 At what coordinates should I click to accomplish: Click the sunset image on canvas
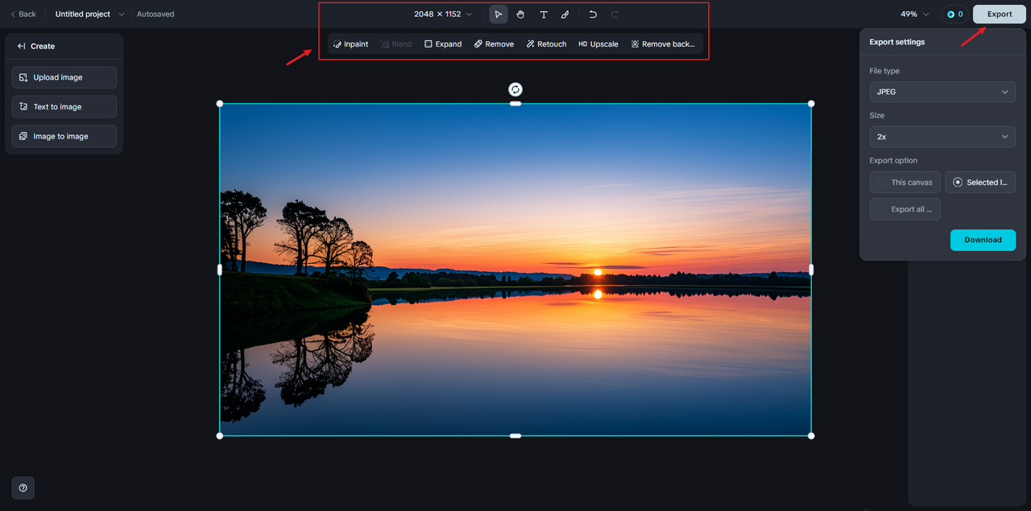coord(515,270)
